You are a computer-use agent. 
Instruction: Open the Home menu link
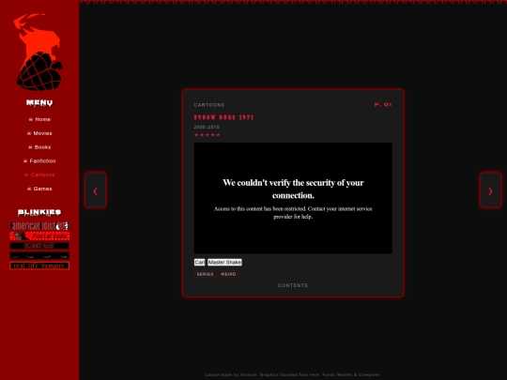(39, 119)
